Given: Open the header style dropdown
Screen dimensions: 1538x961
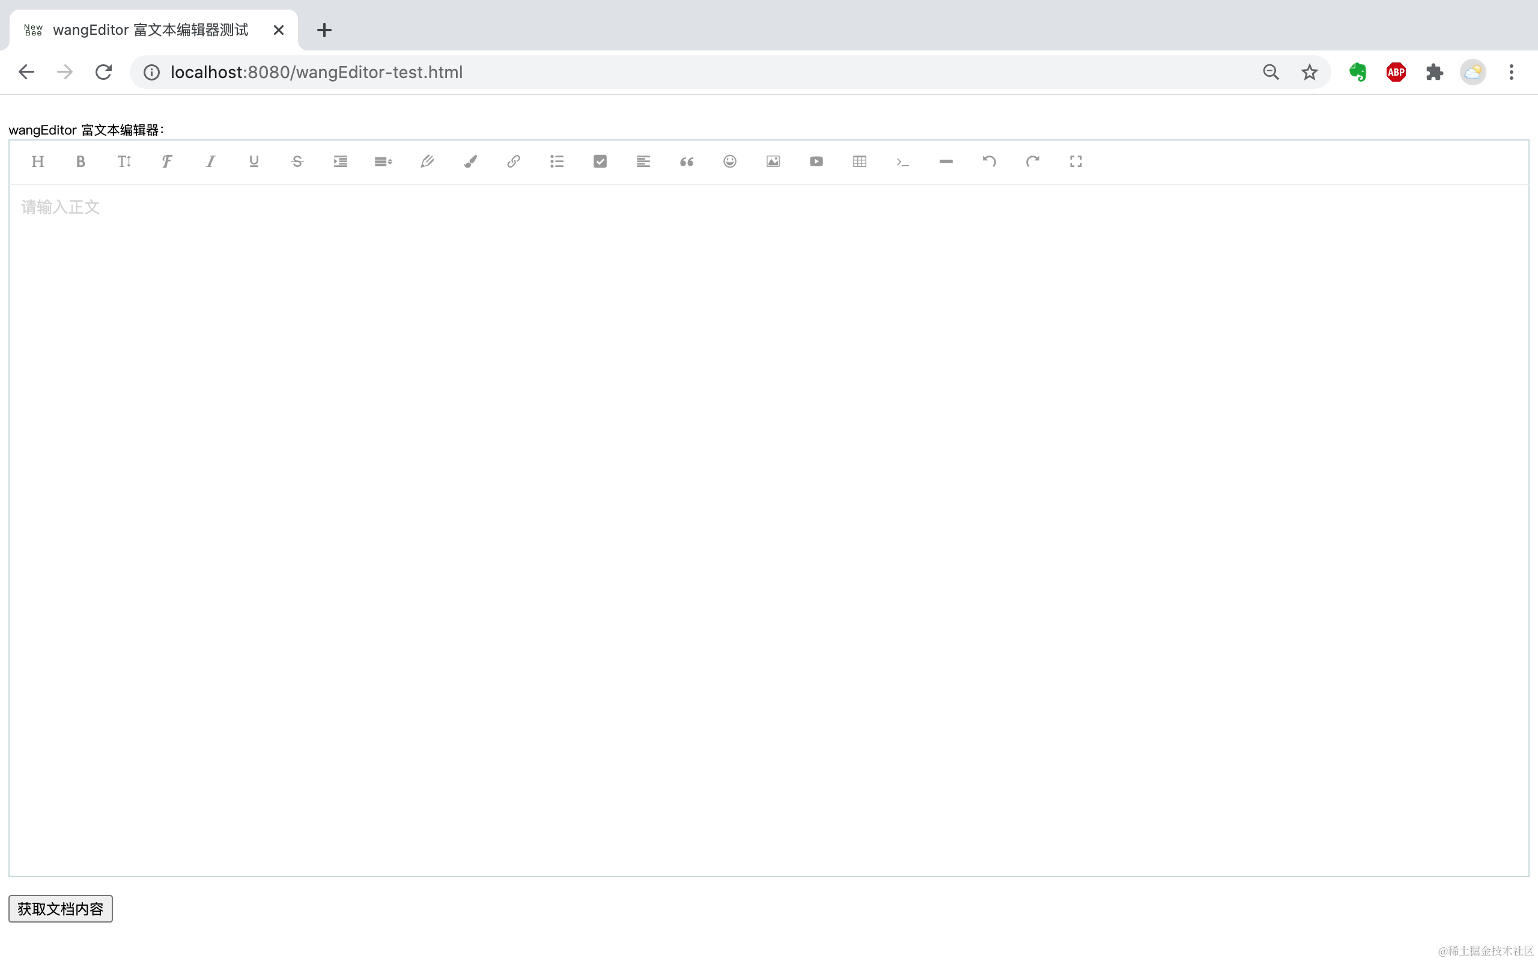Looking at the screenshot, I should click(37, 161).
